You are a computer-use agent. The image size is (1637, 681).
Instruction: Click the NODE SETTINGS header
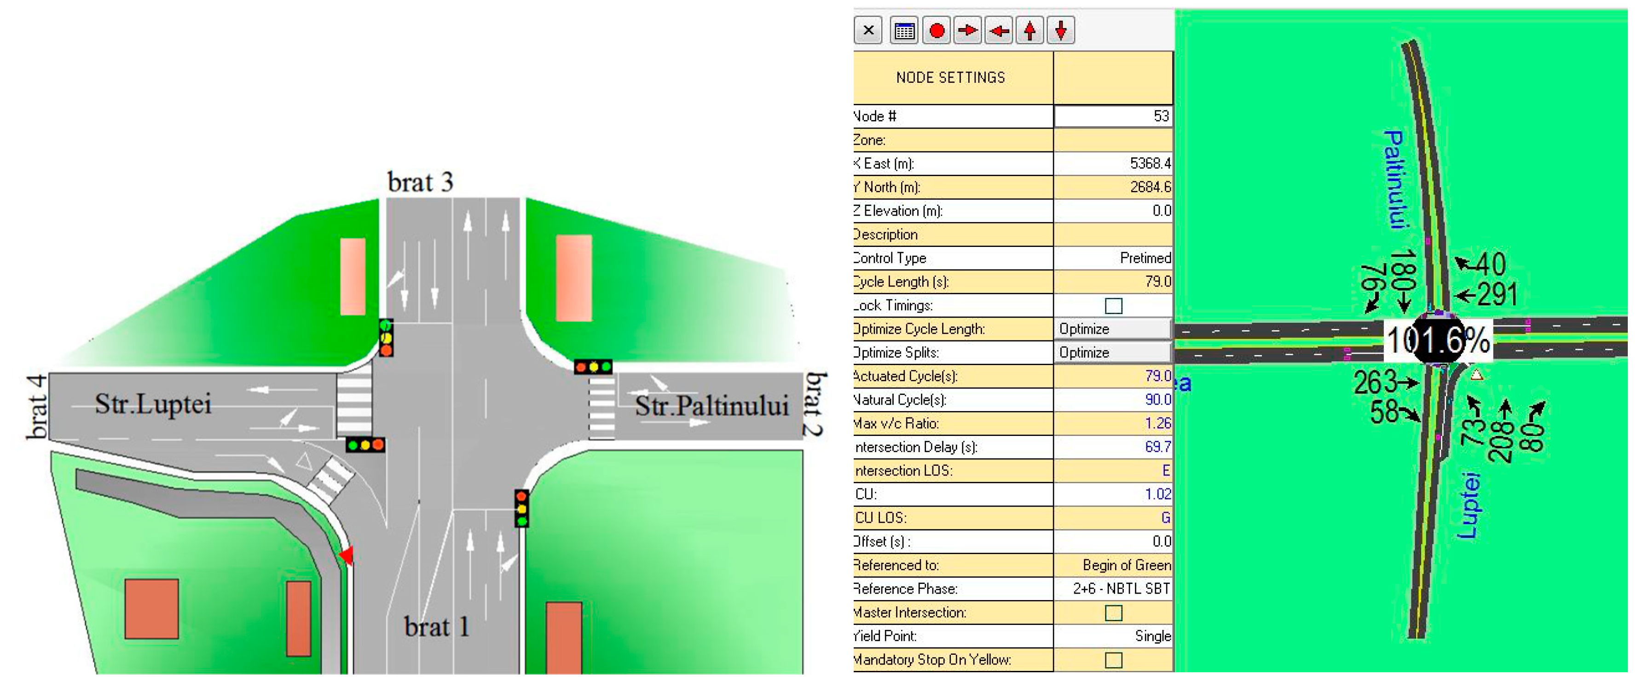(x=951, y=78)
